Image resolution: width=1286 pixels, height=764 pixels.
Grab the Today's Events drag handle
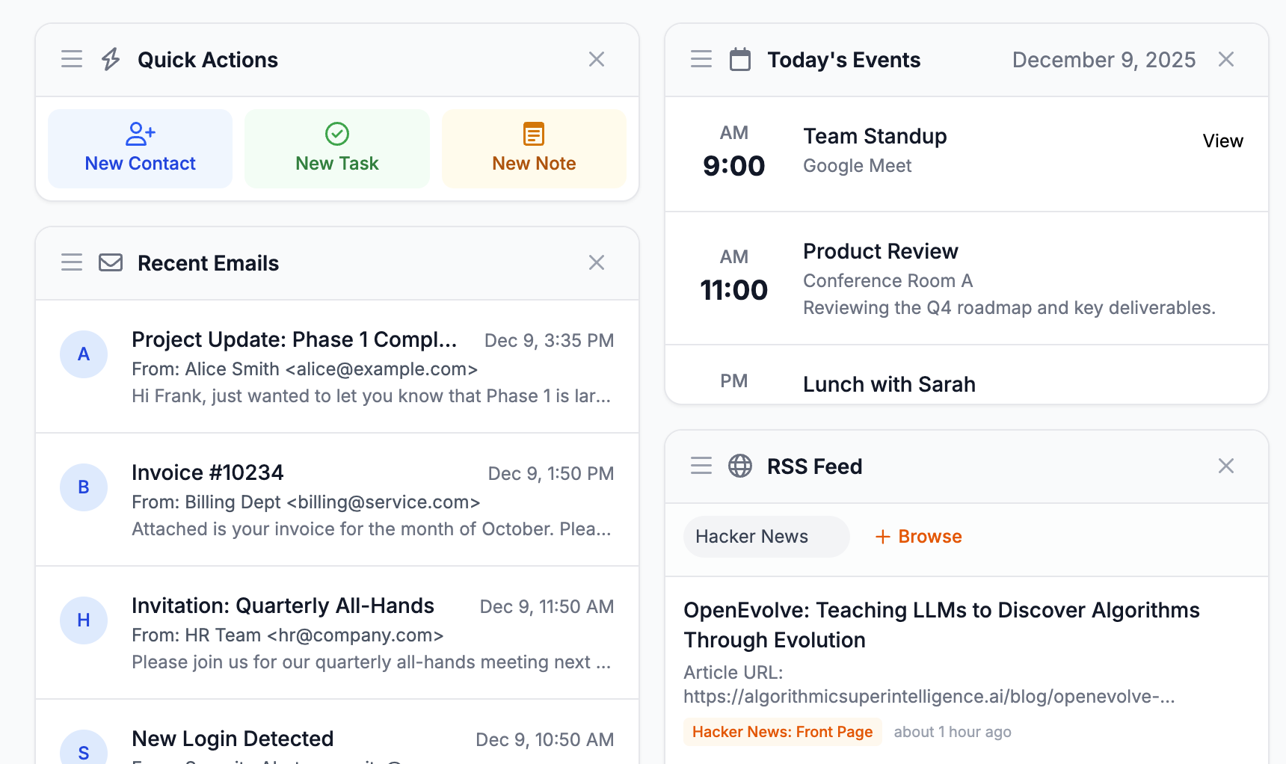coord(701,59)
